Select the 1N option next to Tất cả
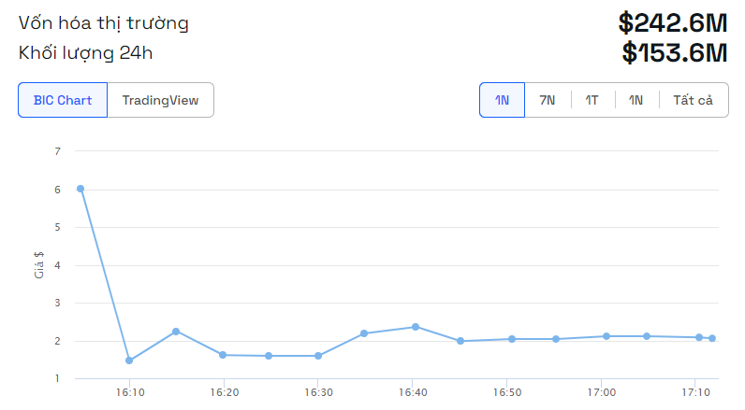The image size is (745, 410). click(635, 100)
